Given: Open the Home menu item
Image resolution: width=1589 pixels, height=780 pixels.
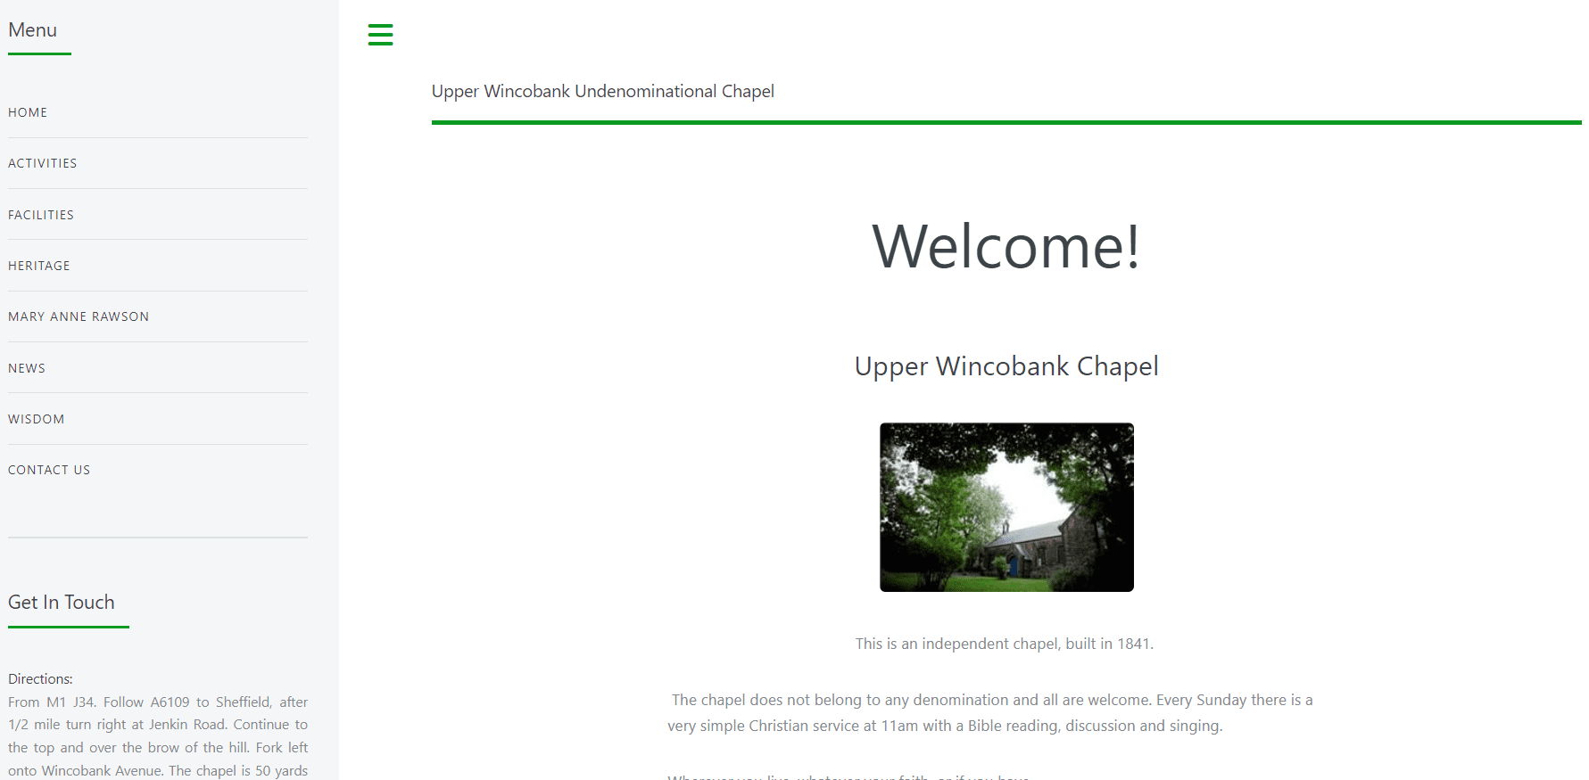Looking at the screenshot, I should pos(28,112).
